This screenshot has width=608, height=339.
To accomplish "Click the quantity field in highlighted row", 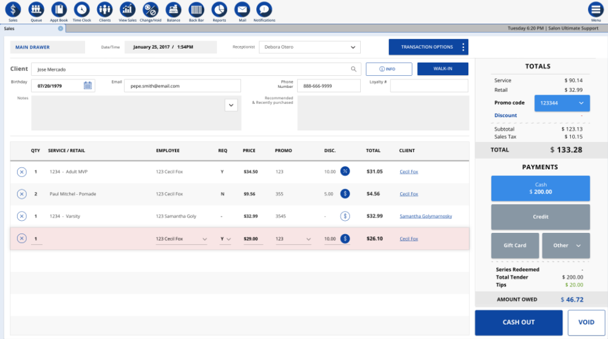I will point(36,239).
